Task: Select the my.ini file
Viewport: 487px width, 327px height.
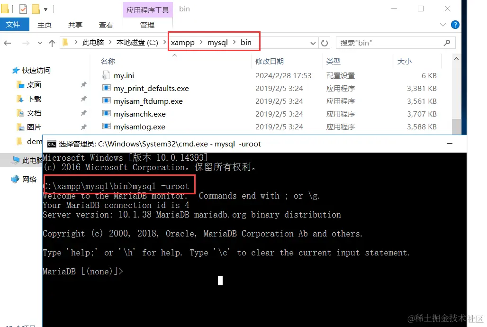Action: coord(124,75)
